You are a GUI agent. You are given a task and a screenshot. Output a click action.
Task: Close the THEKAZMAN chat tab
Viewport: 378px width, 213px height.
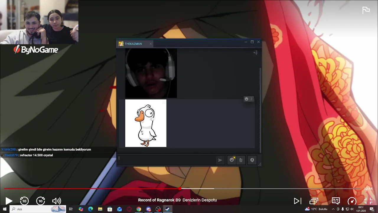pyautogui.click(x=151, y=44)
